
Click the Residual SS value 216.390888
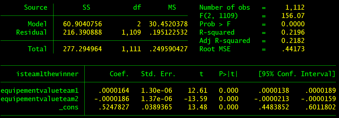coord(82,32)
